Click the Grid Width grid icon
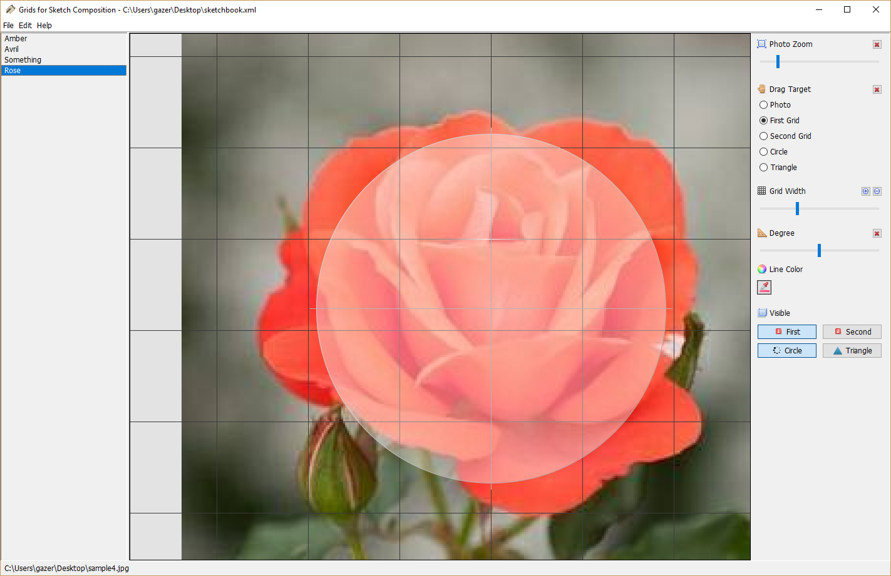The image size is (891, 576). [761, 191]
